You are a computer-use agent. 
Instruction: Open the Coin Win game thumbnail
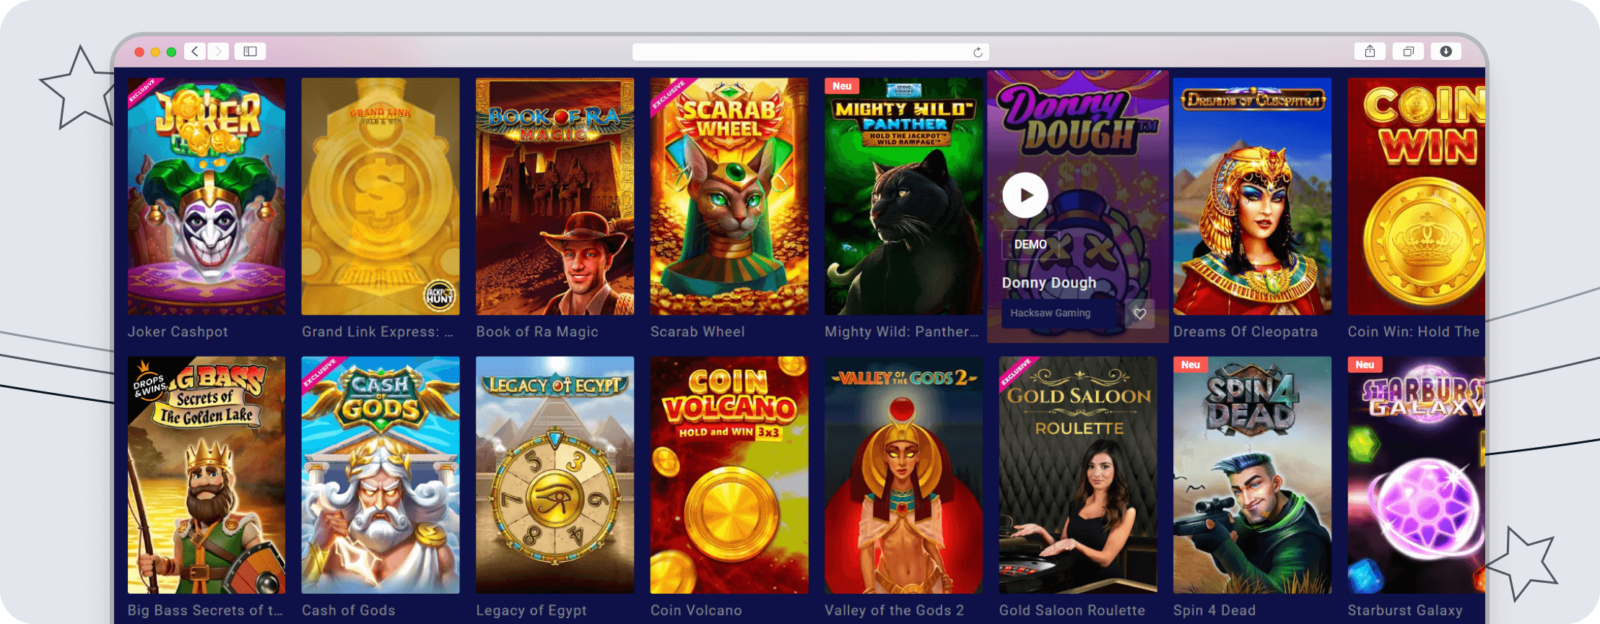click(1417, 196)
